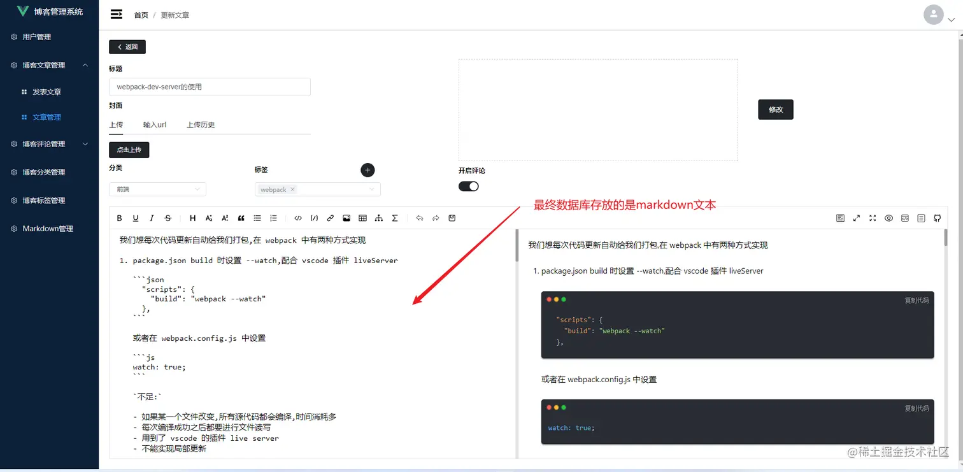
Task: Switch to the 上传 cover tab
Action: (116, 125)
